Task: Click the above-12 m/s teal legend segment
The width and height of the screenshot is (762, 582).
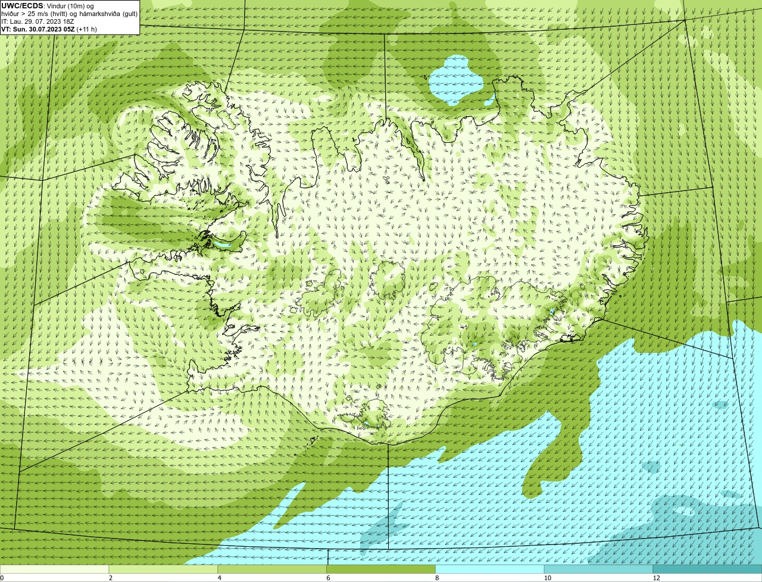Action: pos(708,570)
